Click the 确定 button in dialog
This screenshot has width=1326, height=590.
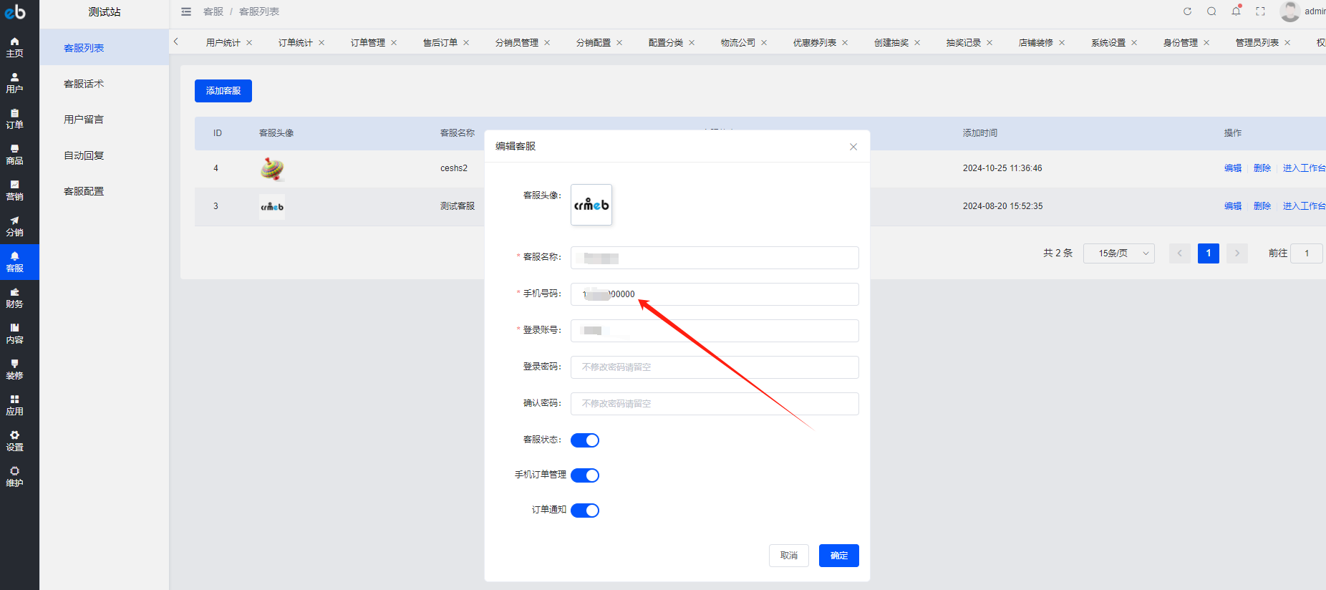click(838, 556)
